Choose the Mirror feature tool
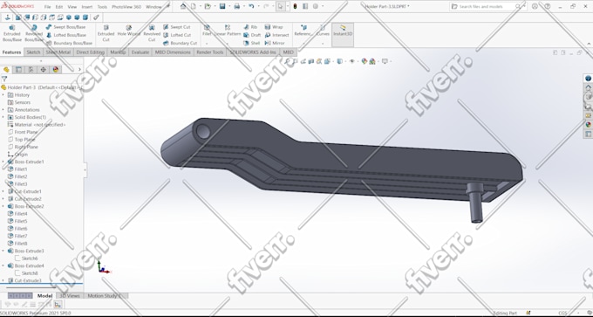593x317 pixels. (275, 43)
